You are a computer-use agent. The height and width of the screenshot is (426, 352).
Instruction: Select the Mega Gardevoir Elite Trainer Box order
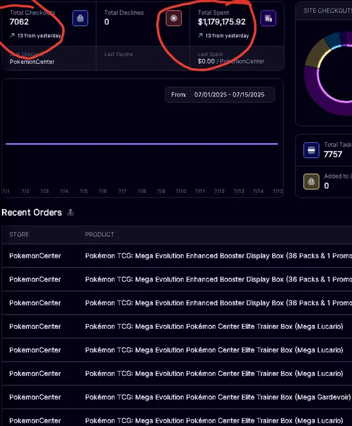click(177, 397)
